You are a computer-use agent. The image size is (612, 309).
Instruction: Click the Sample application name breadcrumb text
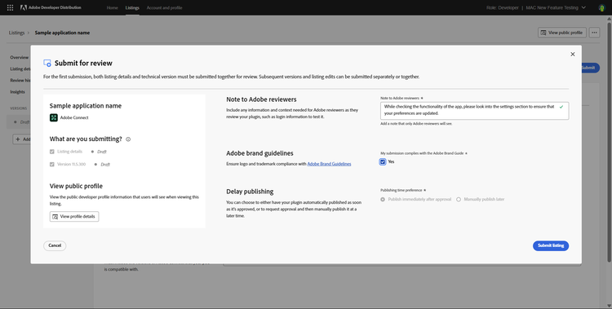[62, 33]
